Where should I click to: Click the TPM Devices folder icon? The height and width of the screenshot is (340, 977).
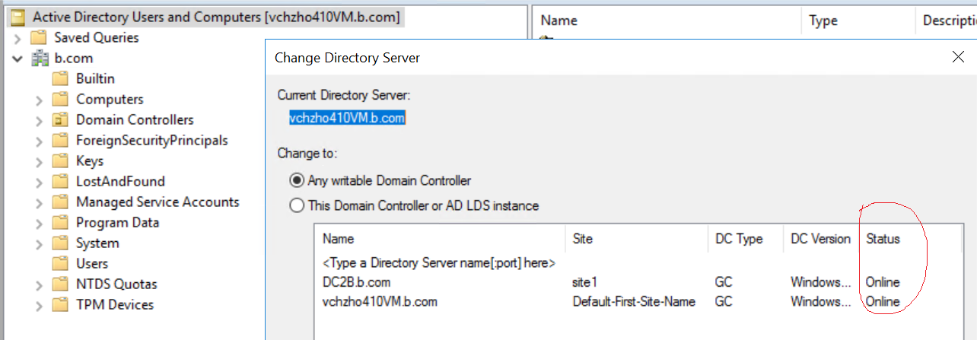(61, 304)
